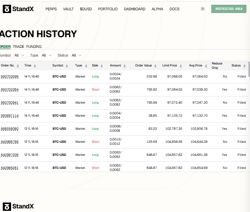Click the StandX logo in header
The width and height of the screenshot is (250, 212).
[18, 9]
